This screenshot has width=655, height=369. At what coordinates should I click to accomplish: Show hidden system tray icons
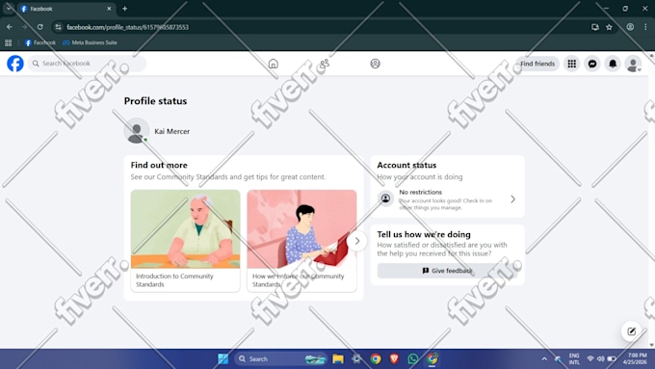coord(544,359)
